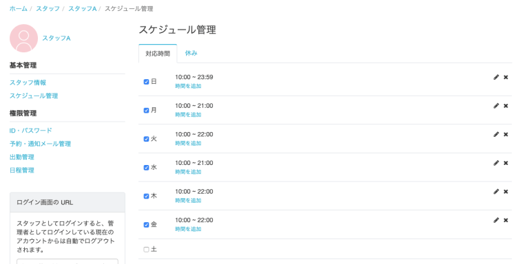Delete the 水 row time slot
The image size is (529, 264).
pyautogui.click(x=506, y=163)
